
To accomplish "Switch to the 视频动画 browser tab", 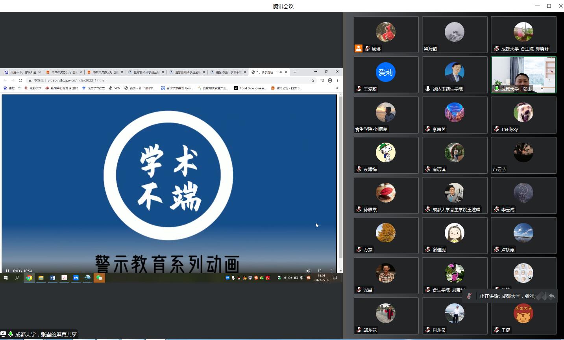I will [227, 72].
